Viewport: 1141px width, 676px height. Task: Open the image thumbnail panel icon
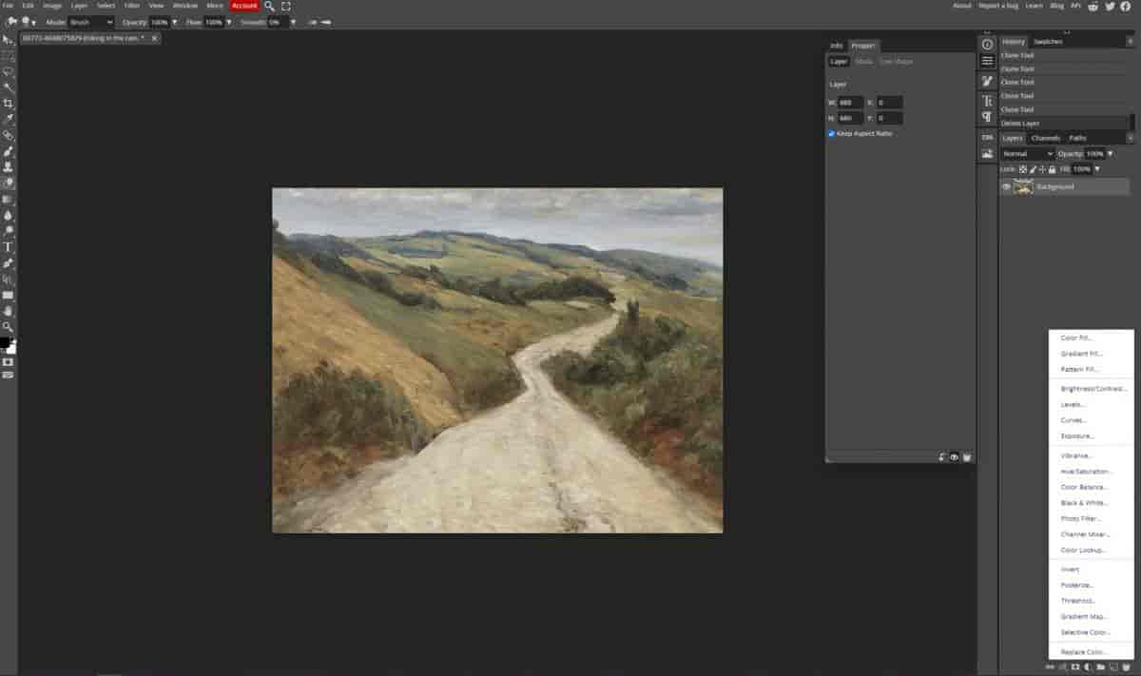click(x=987, y=153)
